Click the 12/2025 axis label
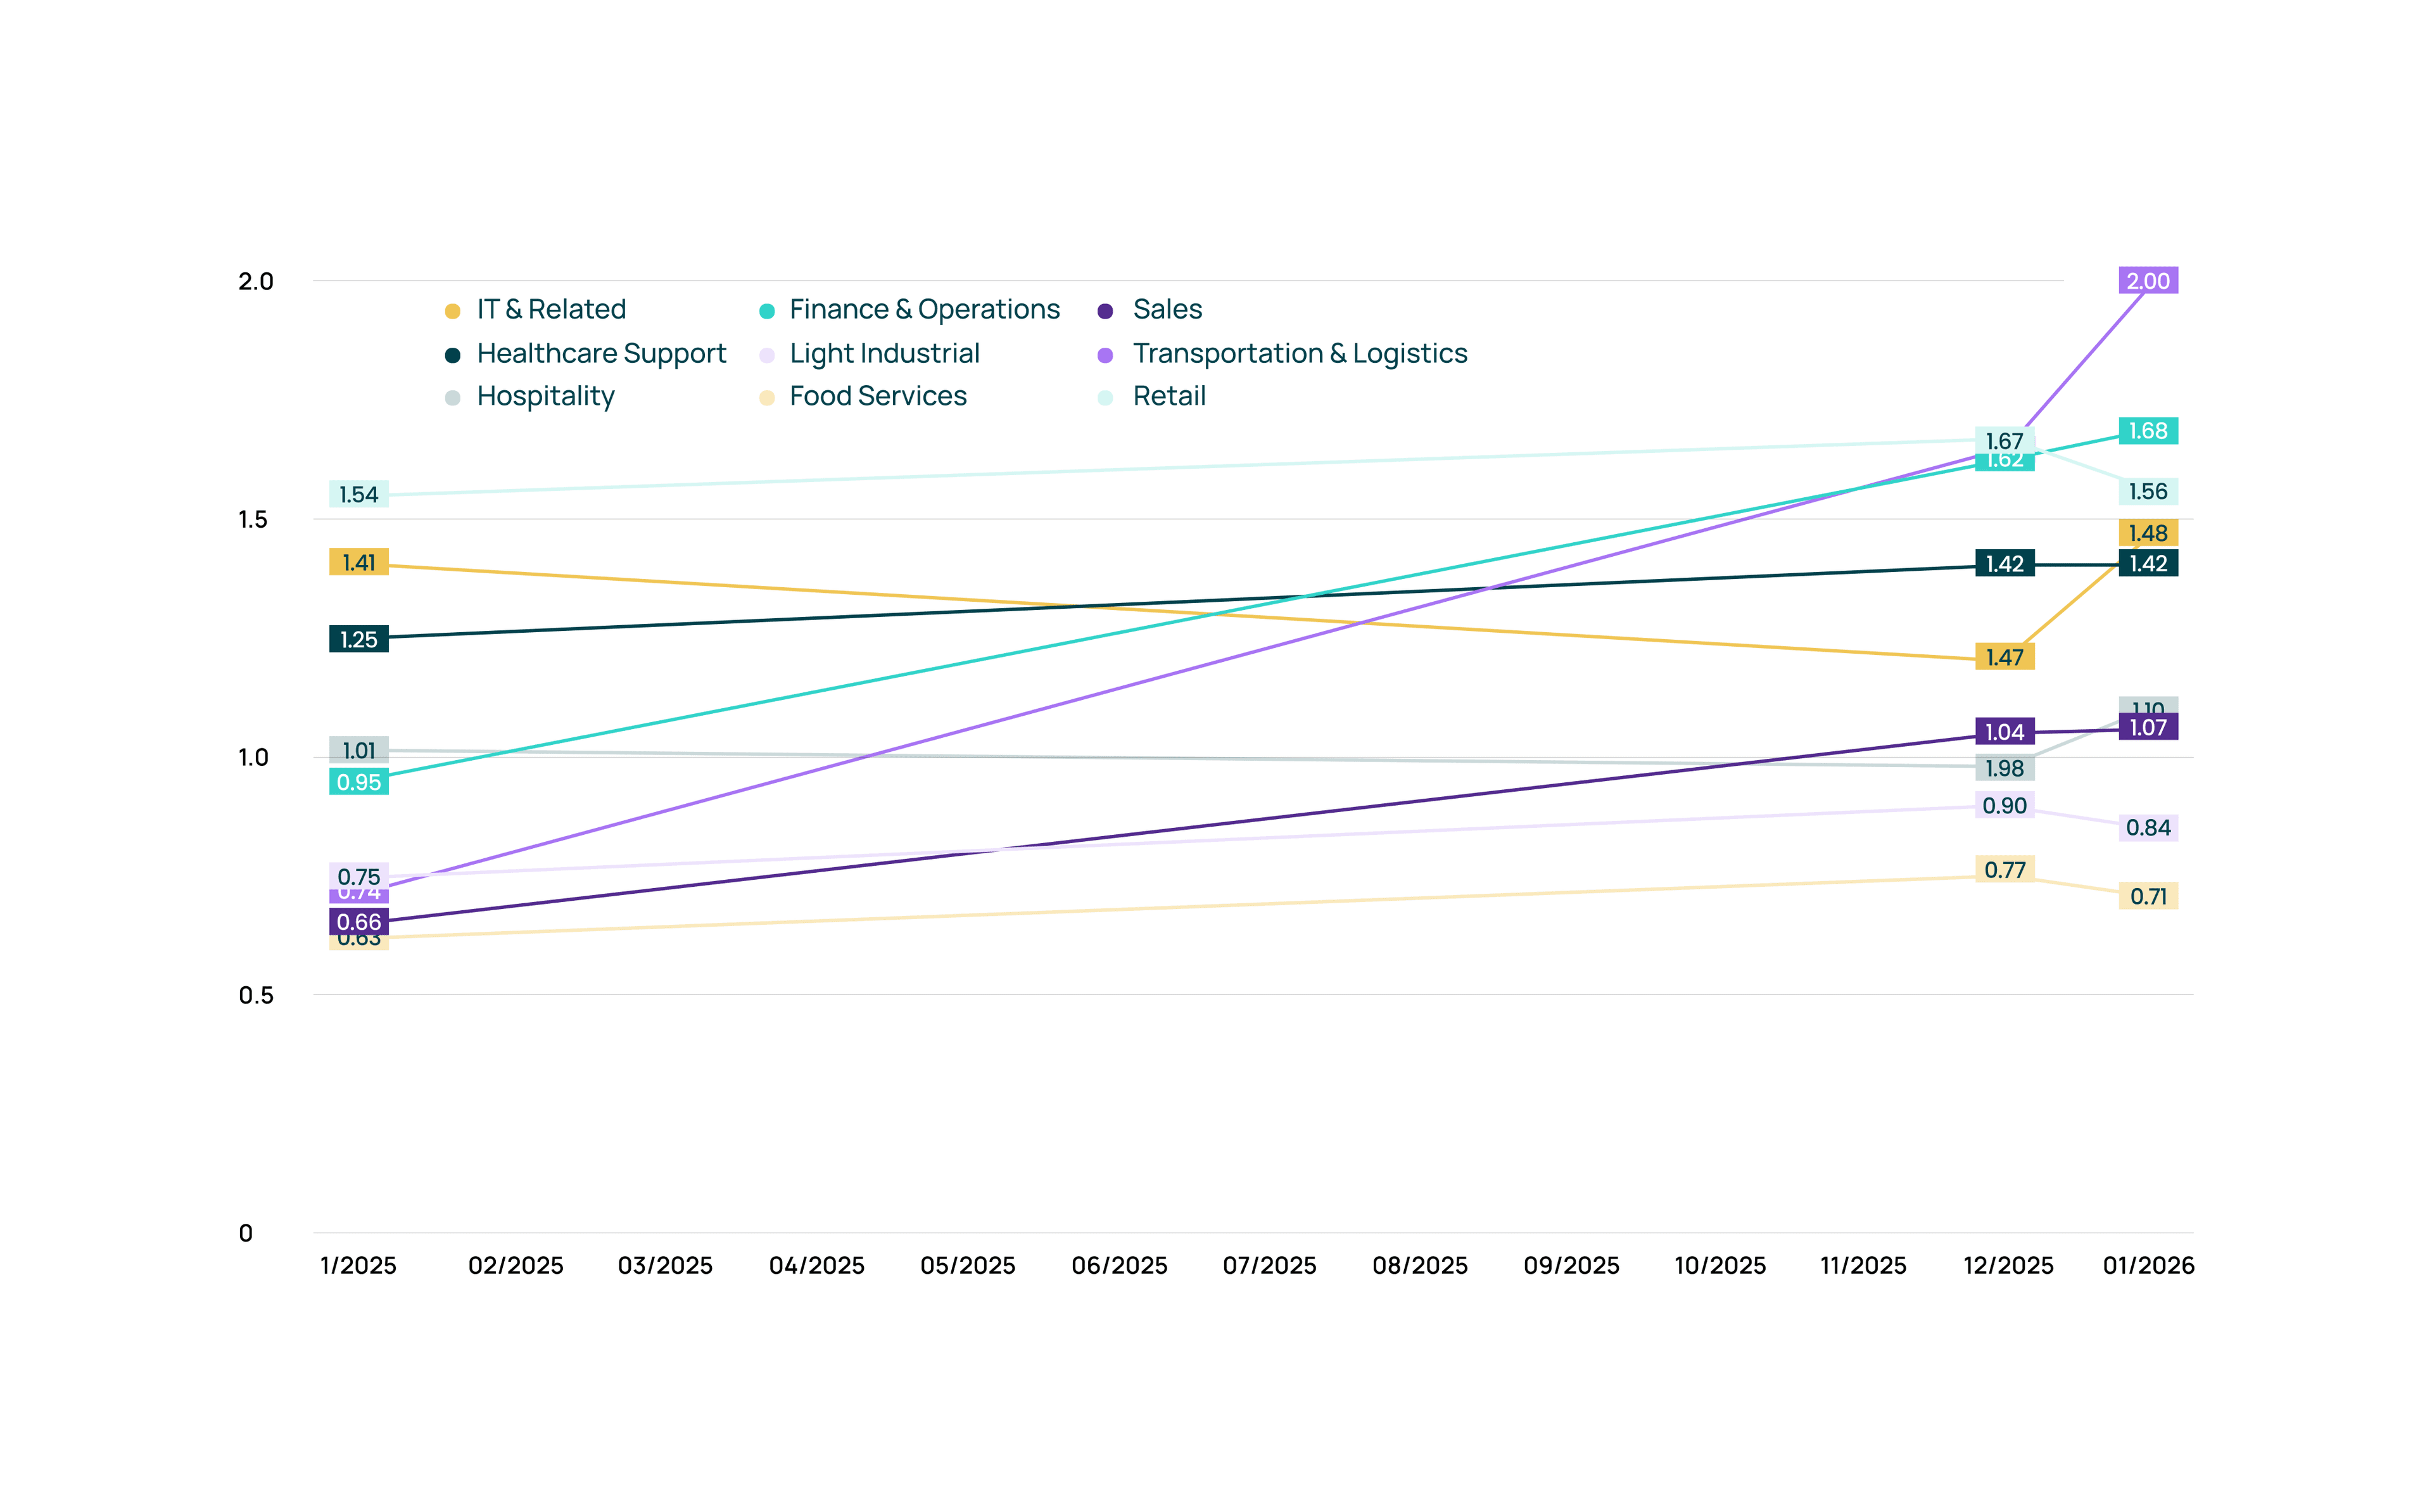Viewport: 2432px width, 1512px height. coord(2009,1265)
